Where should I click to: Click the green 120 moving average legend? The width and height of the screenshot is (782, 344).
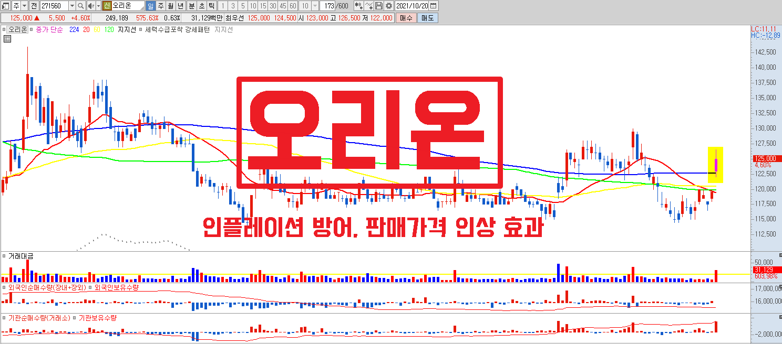109,30
